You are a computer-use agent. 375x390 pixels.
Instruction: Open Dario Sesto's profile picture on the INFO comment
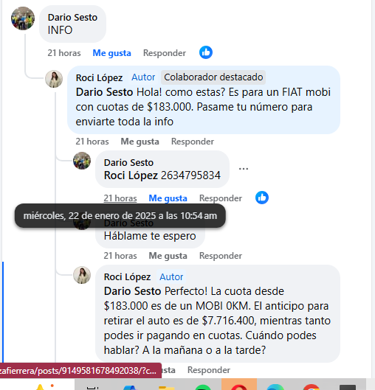(23, 18)
